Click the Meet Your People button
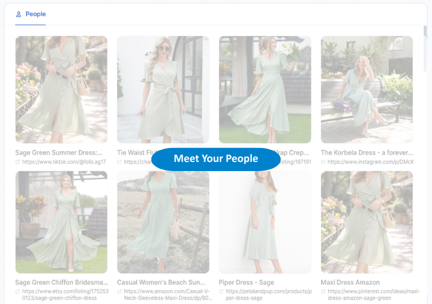The width and height of the screenshot is (432, 304). [216, 159]
